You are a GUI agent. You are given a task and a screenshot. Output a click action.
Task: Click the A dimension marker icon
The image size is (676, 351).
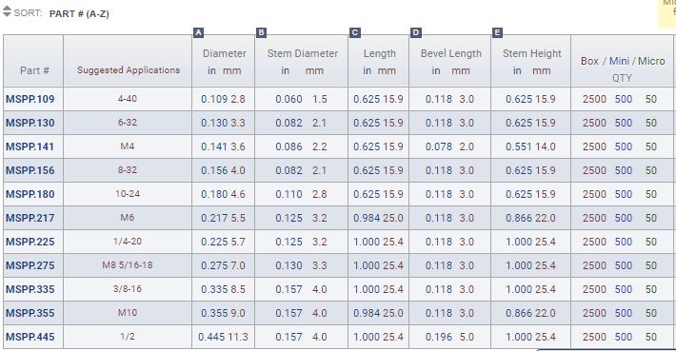198,32
